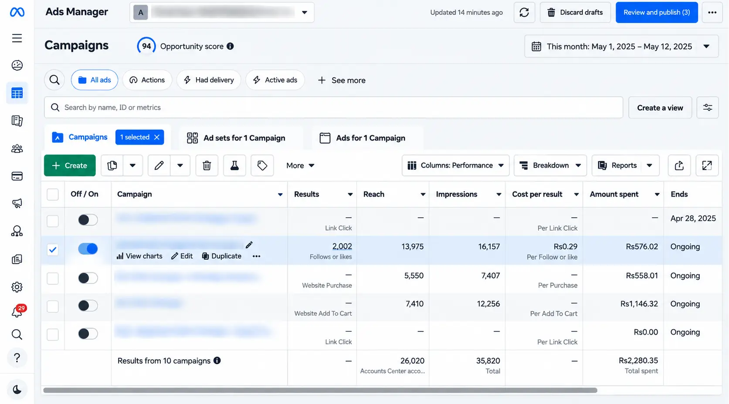This screenshot has width=729, height=404.
Task: Open Account overview gauge icon in sidebar
Action: (17, 65)
